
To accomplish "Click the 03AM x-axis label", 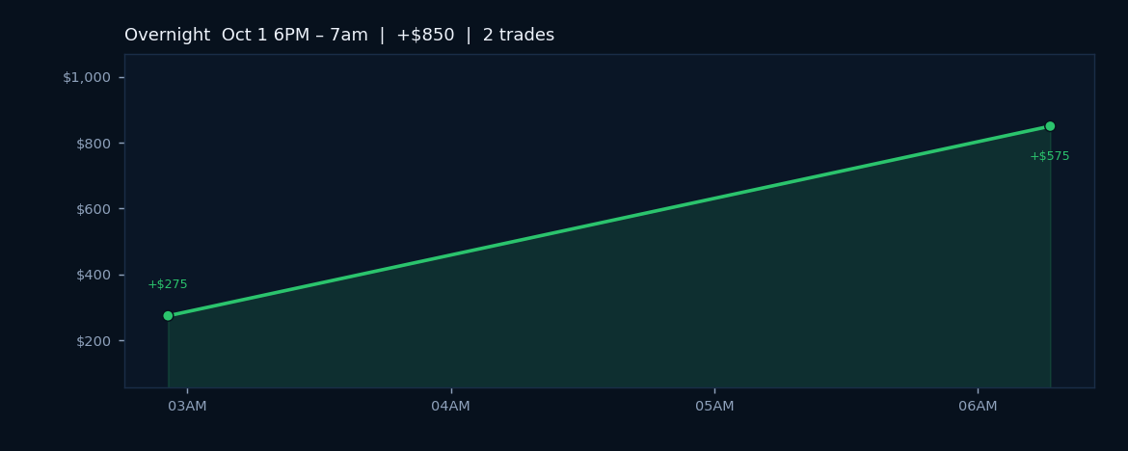I will [x=187, y=407].
